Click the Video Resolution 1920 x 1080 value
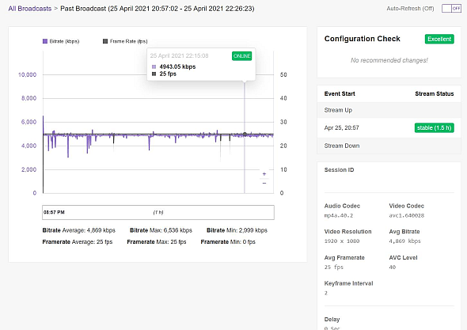Viewport: 467px width, 330px height. [342, 241]
